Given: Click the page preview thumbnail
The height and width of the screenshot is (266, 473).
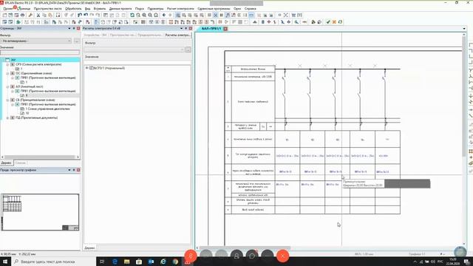Looking at the screenshot, I should click(x=40, y=212).
